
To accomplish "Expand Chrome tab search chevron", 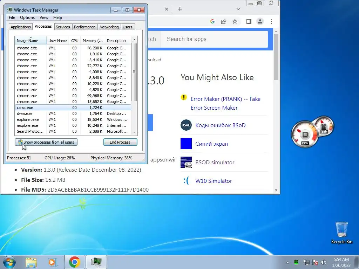I will [x=238, y=9].
